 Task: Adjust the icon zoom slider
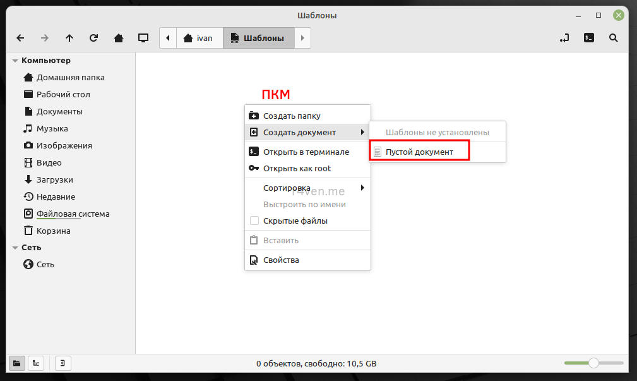[x=593, y=363]
